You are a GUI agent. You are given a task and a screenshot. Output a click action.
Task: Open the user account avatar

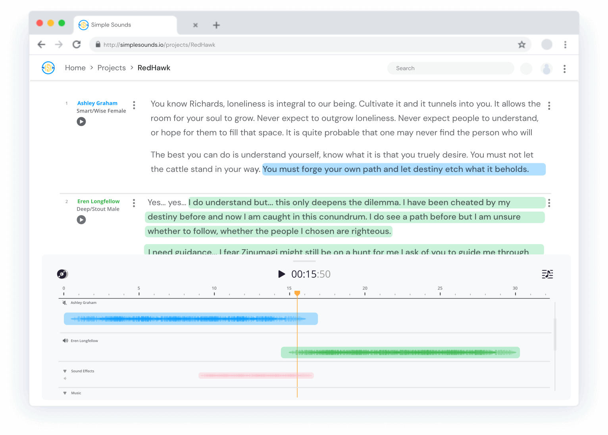pyautogui.click(x=546, y=69)
